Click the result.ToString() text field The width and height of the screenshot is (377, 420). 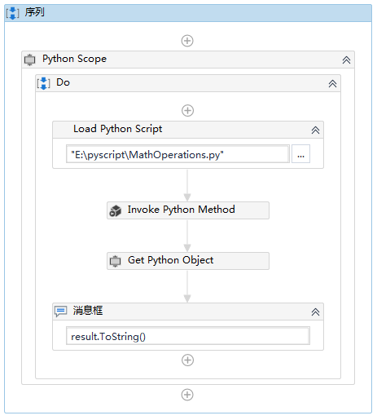click(188, 336)
